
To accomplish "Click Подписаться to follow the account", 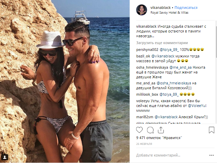I will (x=186, y=8).
